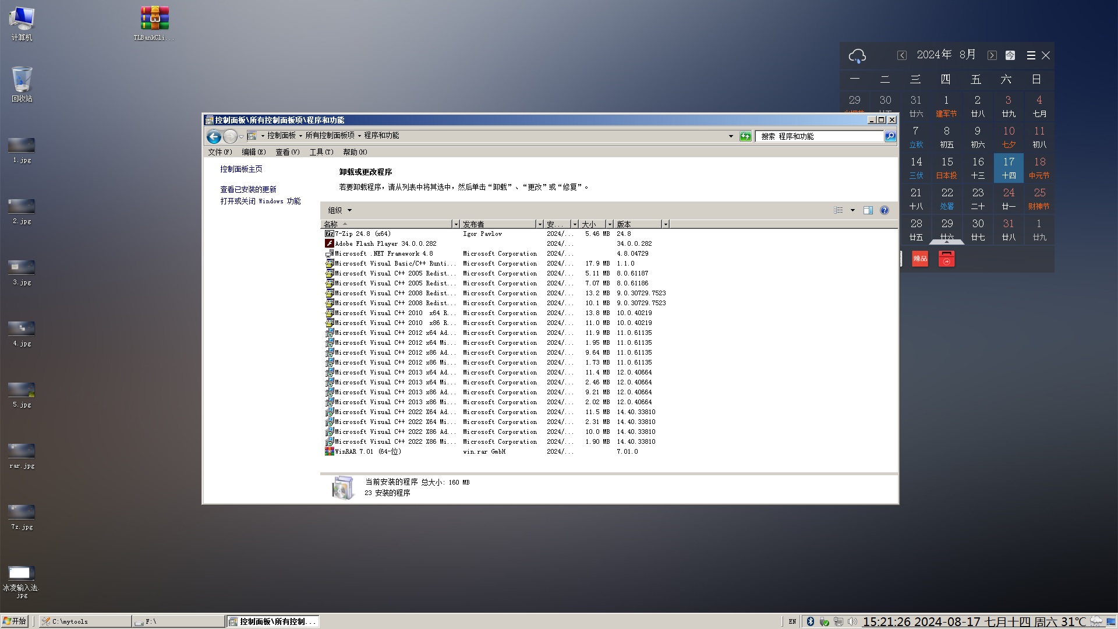Screen dimensions: 1118x629
Task: Click the show desktop icon at taskbar end
Action: tap(1111, 621)
